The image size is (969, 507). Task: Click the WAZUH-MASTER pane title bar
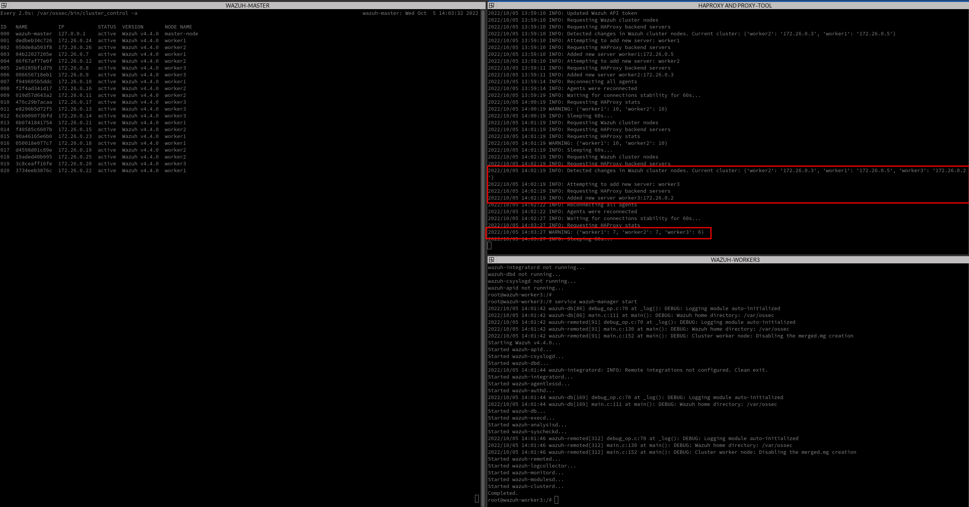tap(247, 5)
